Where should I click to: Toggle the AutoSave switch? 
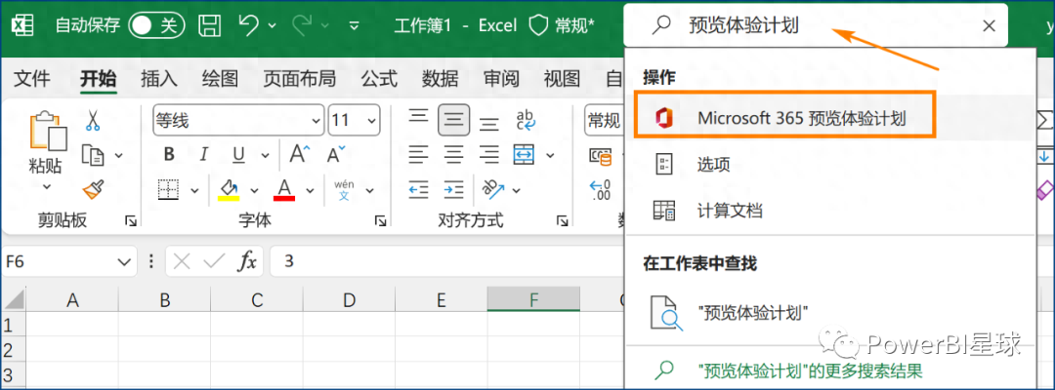156,25
